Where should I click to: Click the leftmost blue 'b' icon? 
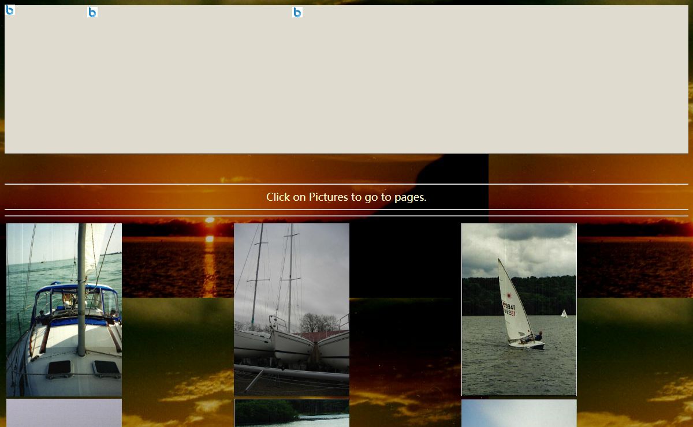click(10, 10)
